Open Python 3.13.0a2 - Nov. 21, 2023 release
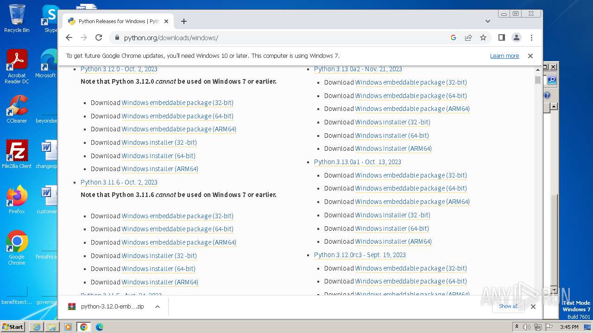Screen dimensions: 593x333 (358, 69)
